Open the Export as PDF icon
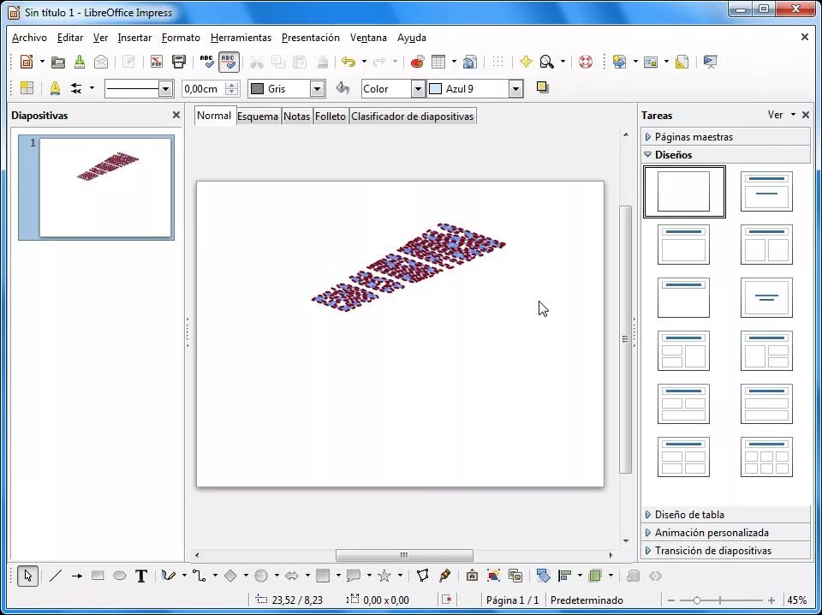Screen dimensions: 822x615 tap(156, 62)
